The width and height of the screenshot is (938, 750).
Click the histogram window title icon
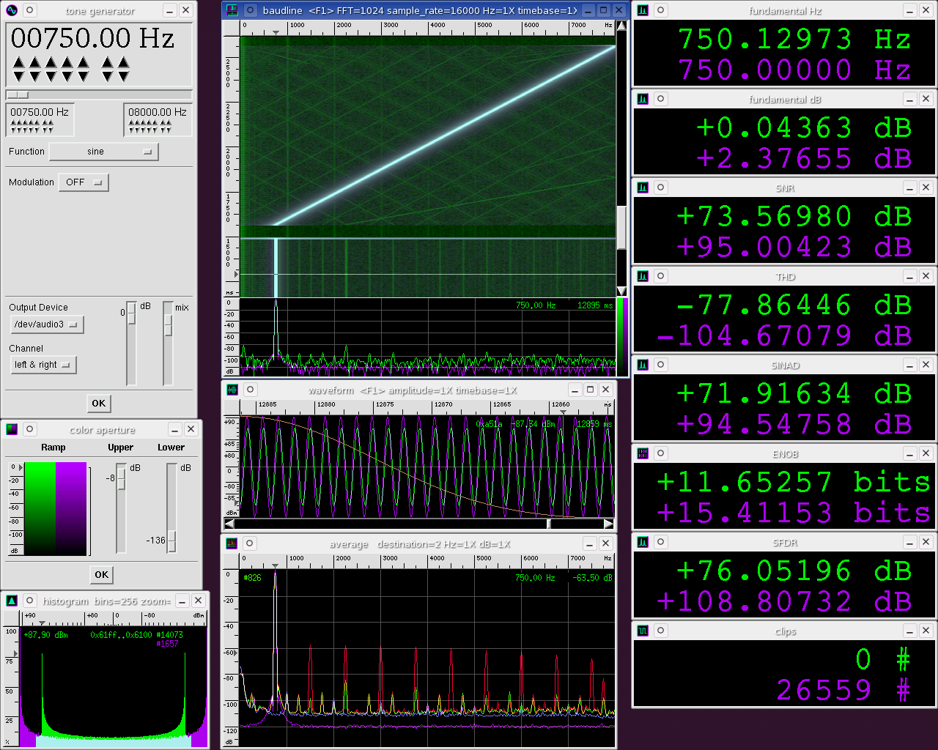[12, 601]
